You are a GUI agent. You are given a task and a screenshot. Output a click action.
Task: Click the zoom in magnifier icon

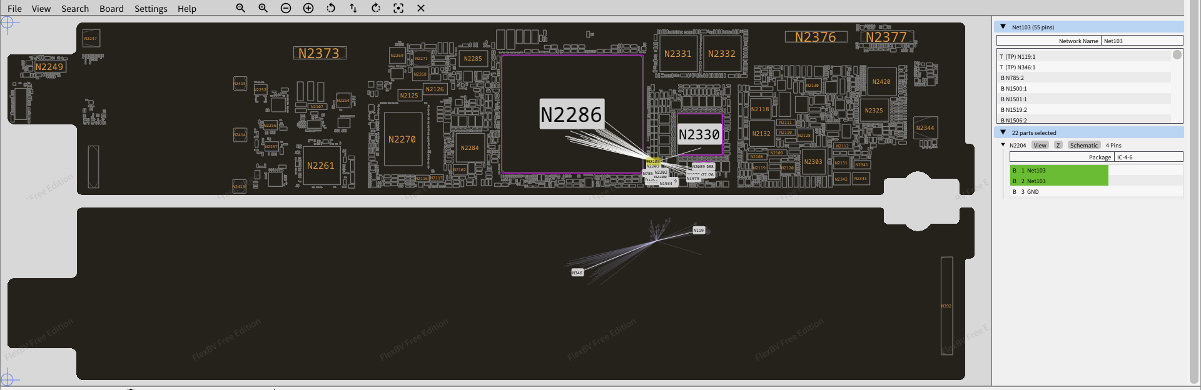[x=263, y=8]
